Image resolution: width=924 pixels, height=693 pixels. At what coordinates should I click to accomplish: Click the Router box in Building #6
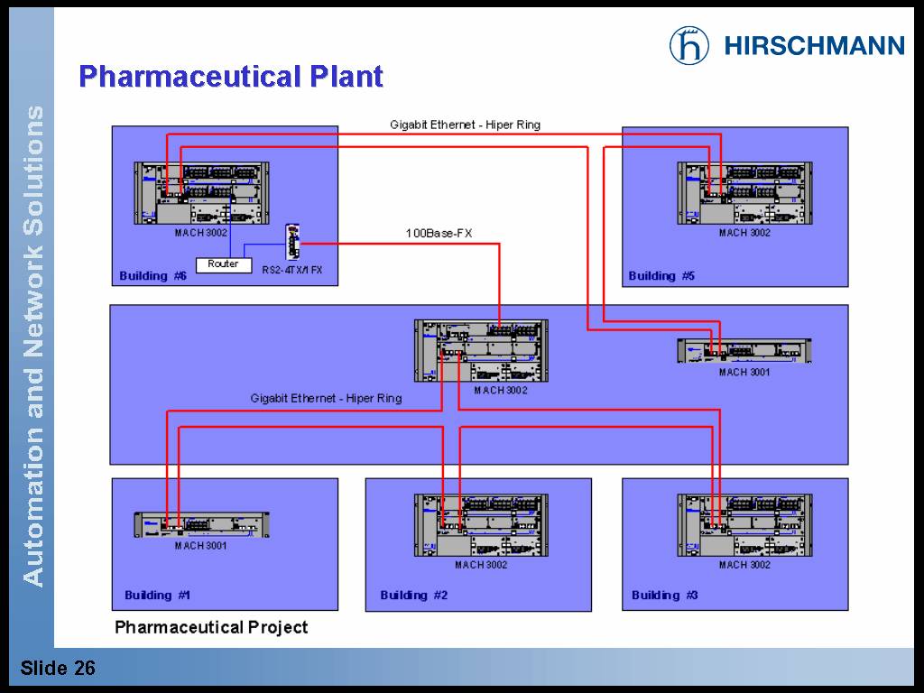(223, 264)
